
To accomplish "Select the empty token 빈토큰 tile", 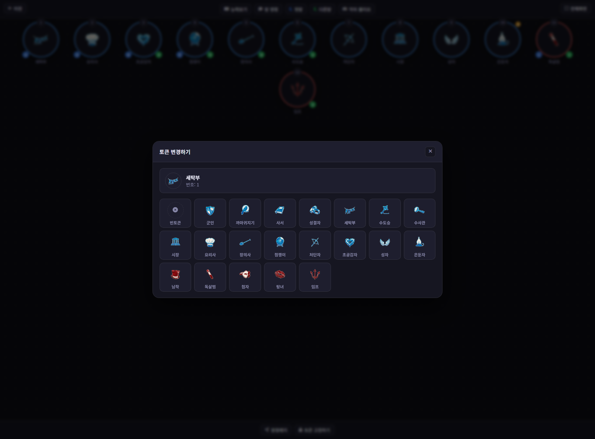I will [175, 213].
